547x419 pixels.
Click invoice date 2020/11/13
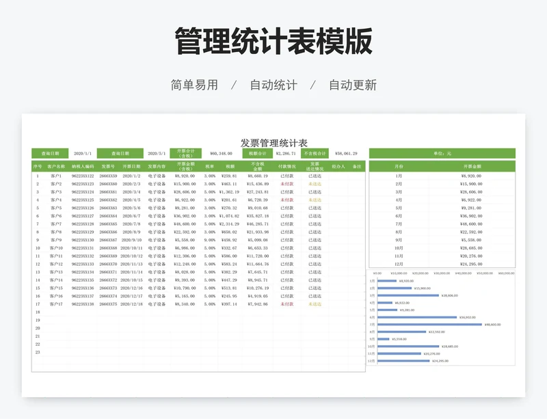[131, 264]
